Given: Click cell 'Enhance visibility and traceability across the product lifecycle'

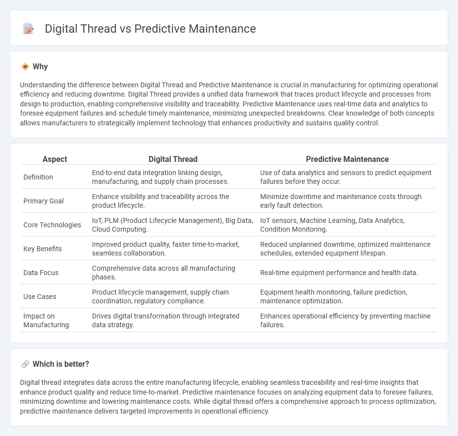Looking at the screenshot, I should 173,201.
